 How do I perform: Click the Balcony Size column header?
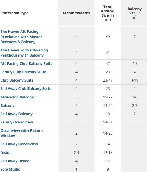134,13
